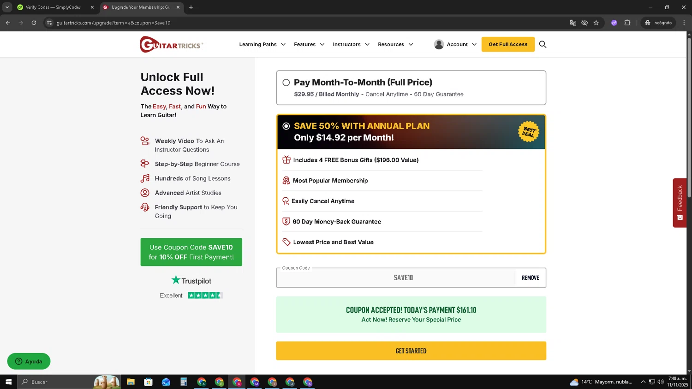
Task: Open File Explorer from the taskbar
Action: 131,382
